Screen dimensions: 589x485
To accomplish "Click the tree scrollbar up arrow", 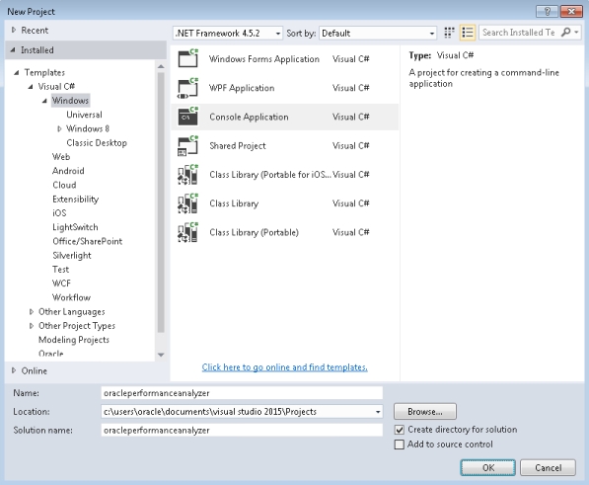I will point(161,66).
